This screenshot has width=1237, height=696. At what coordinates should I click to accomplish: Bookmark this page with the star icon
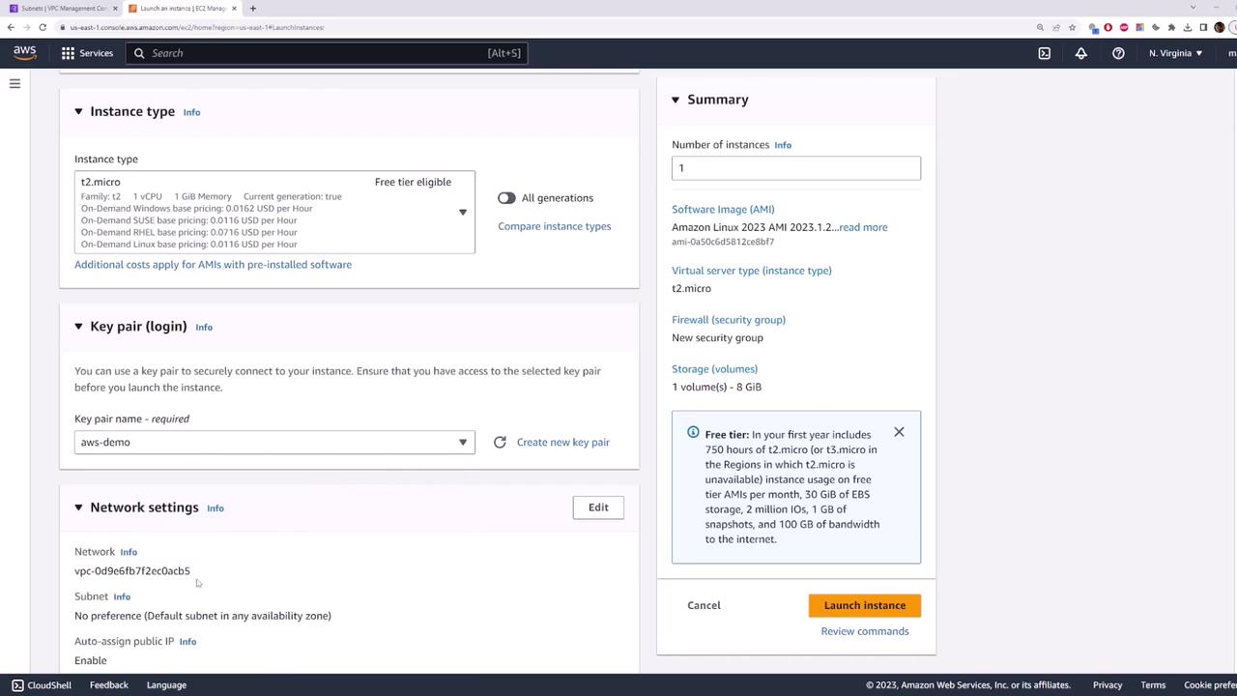pyautogui.click(x=1072, y=27)
